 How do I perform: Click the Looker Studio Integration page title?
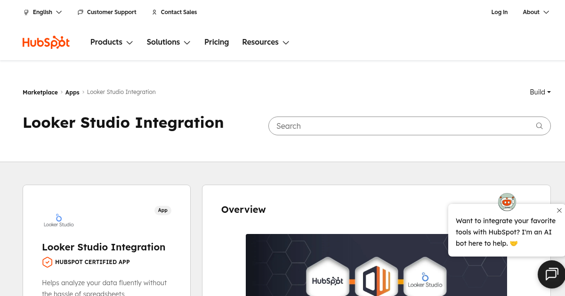pos(123,123)
